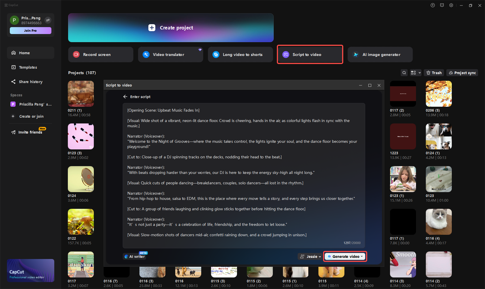
Task: Click the Join Pro button
Action: point(31,31)
